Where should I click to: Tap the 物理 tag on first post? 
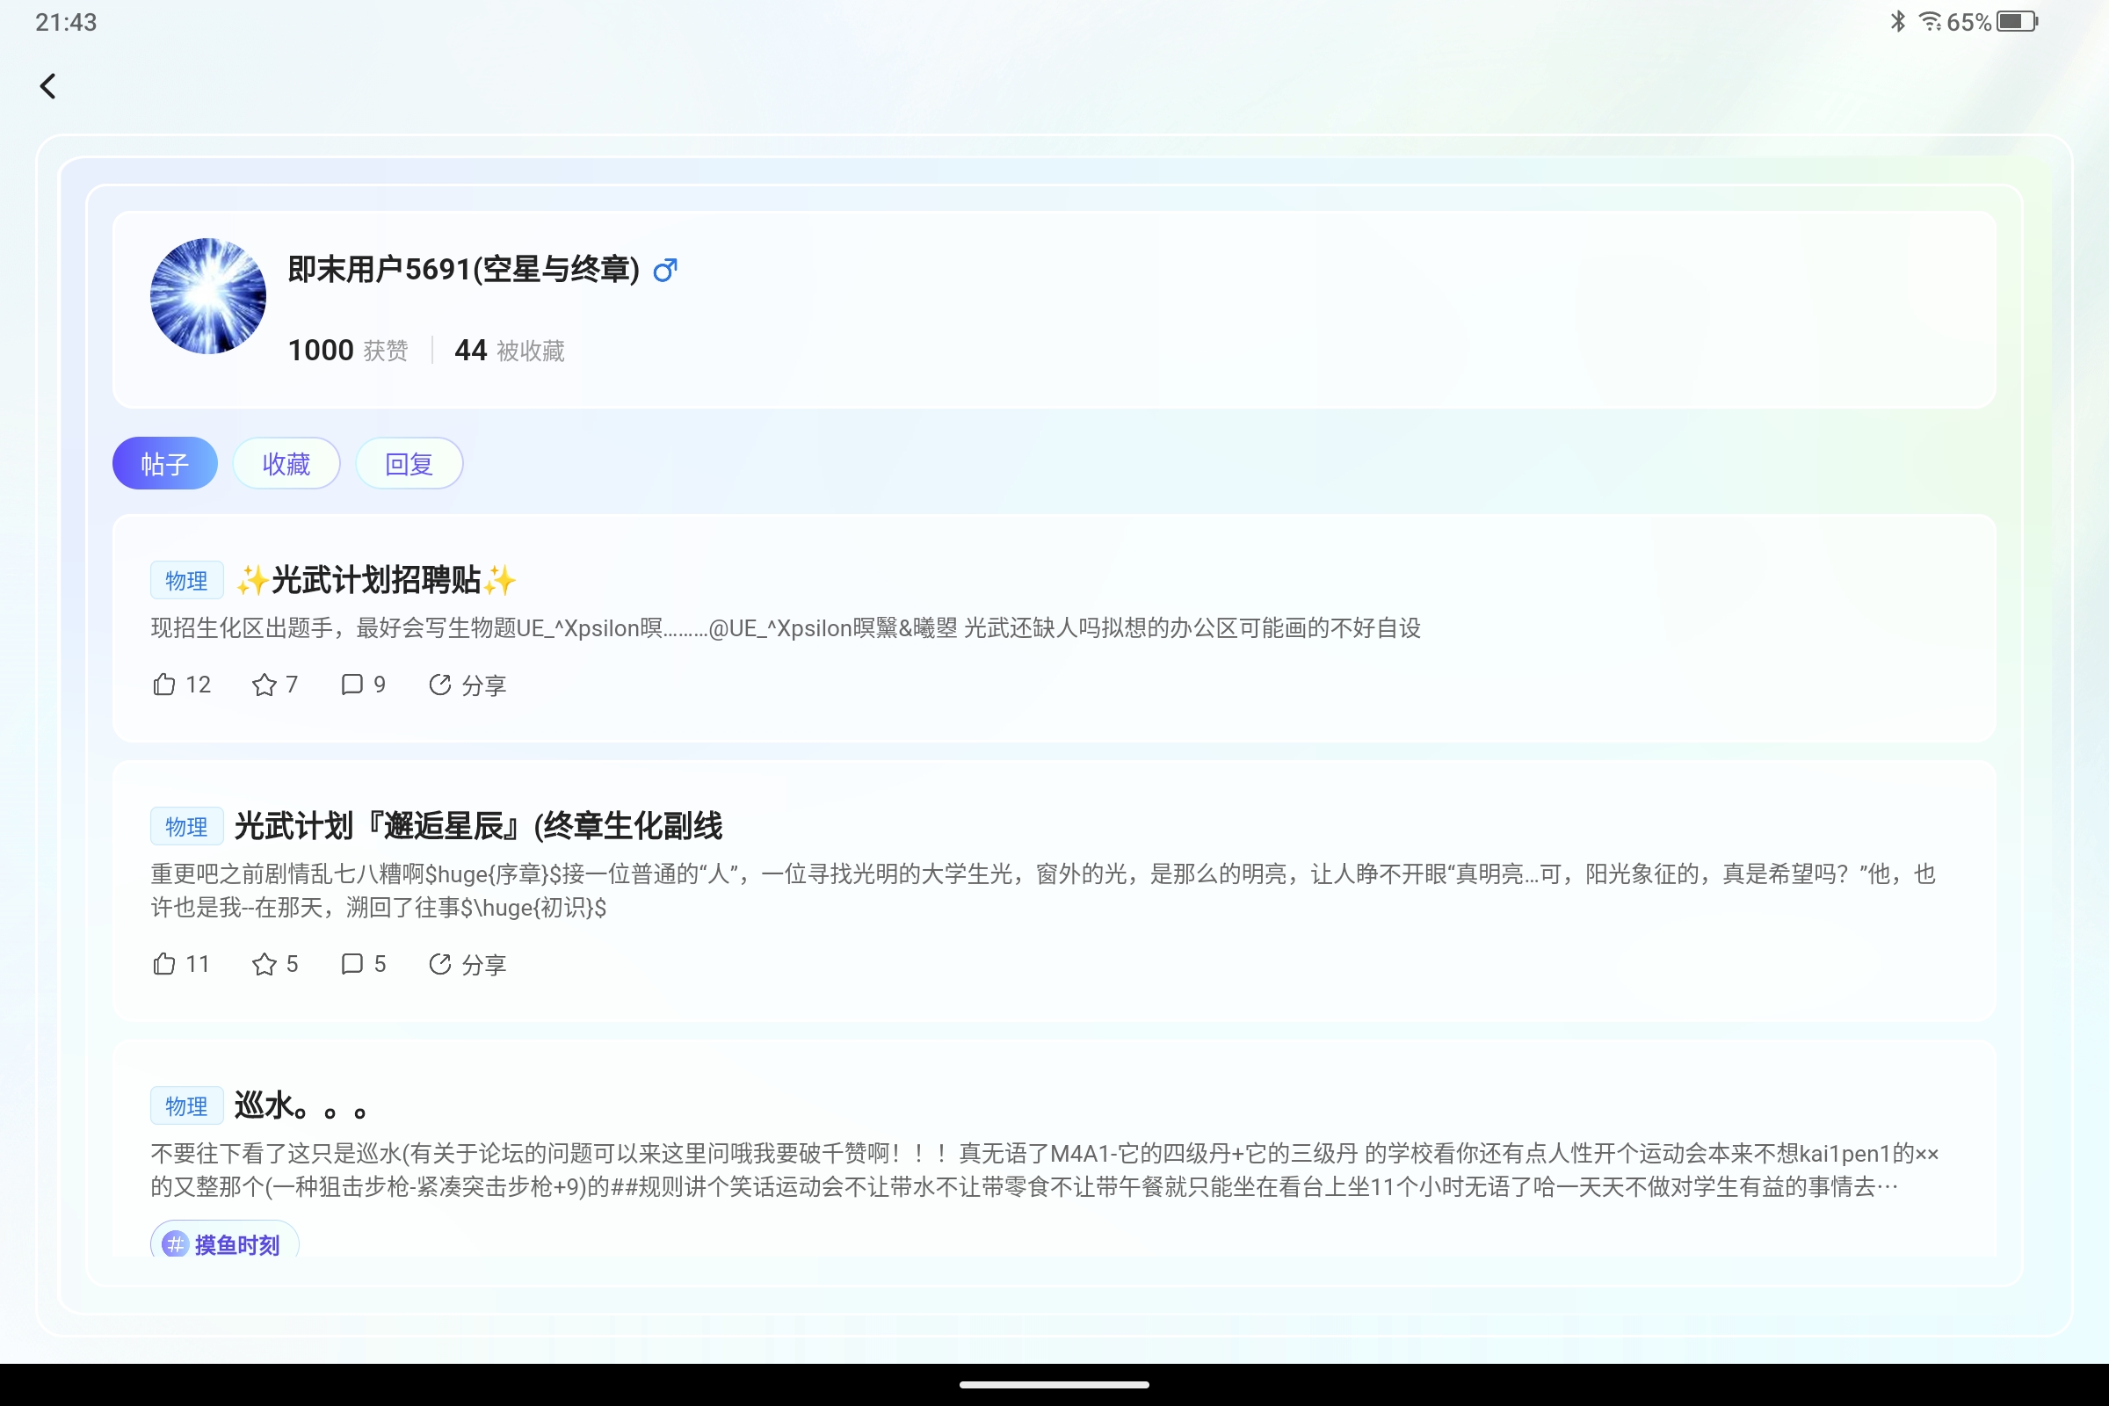click(186, 580)
